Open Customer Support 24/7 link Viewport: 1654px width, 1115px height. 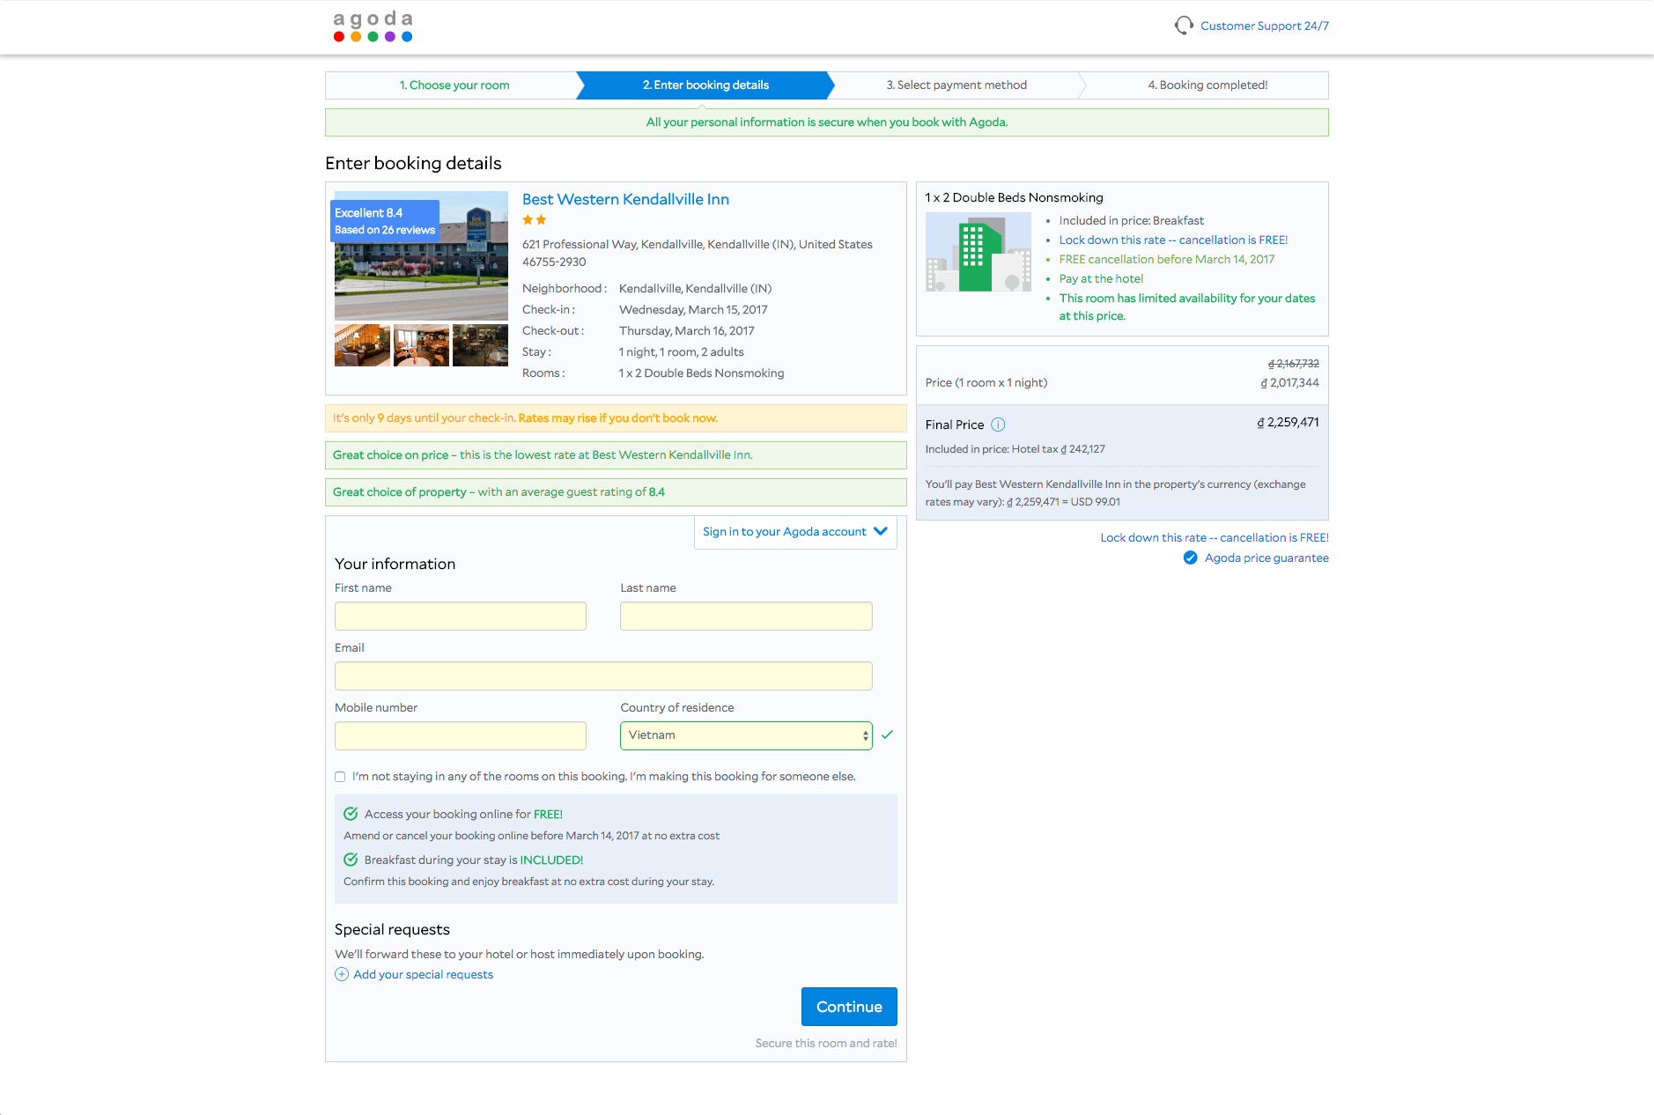1265,26
